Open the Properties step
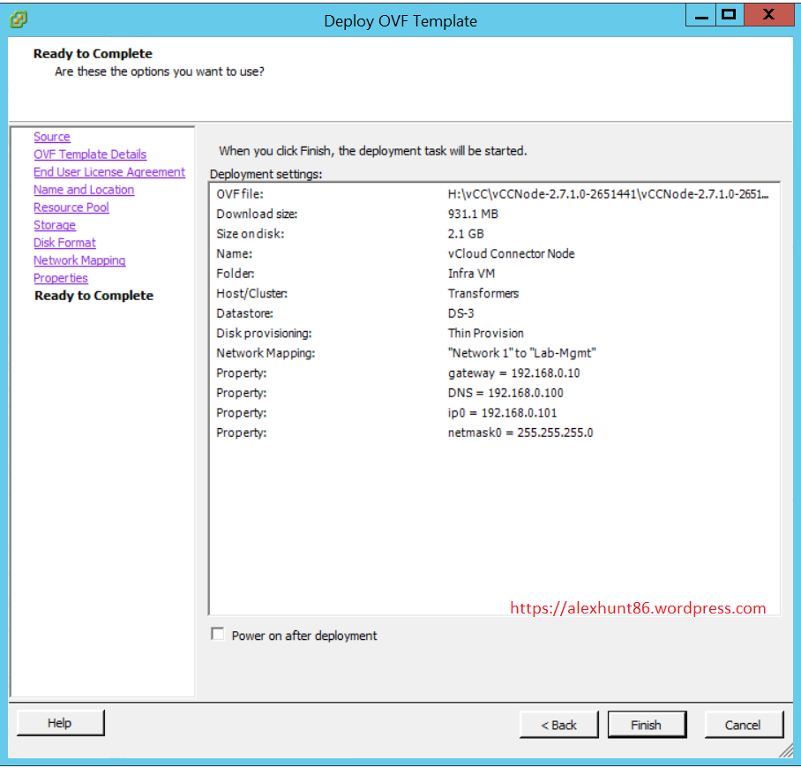Viewport: 801px width, 768px height. point(60,278)
